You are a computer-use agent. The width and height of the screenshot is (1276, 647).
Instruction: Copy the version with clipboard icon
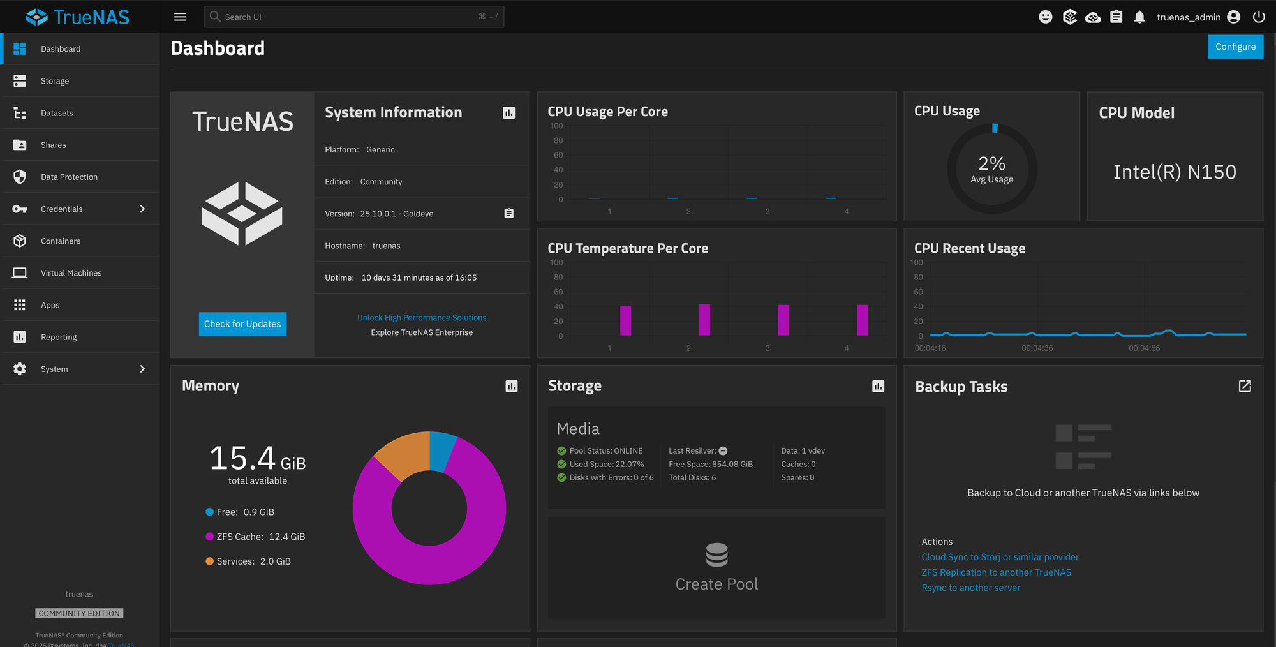[508, 214]
